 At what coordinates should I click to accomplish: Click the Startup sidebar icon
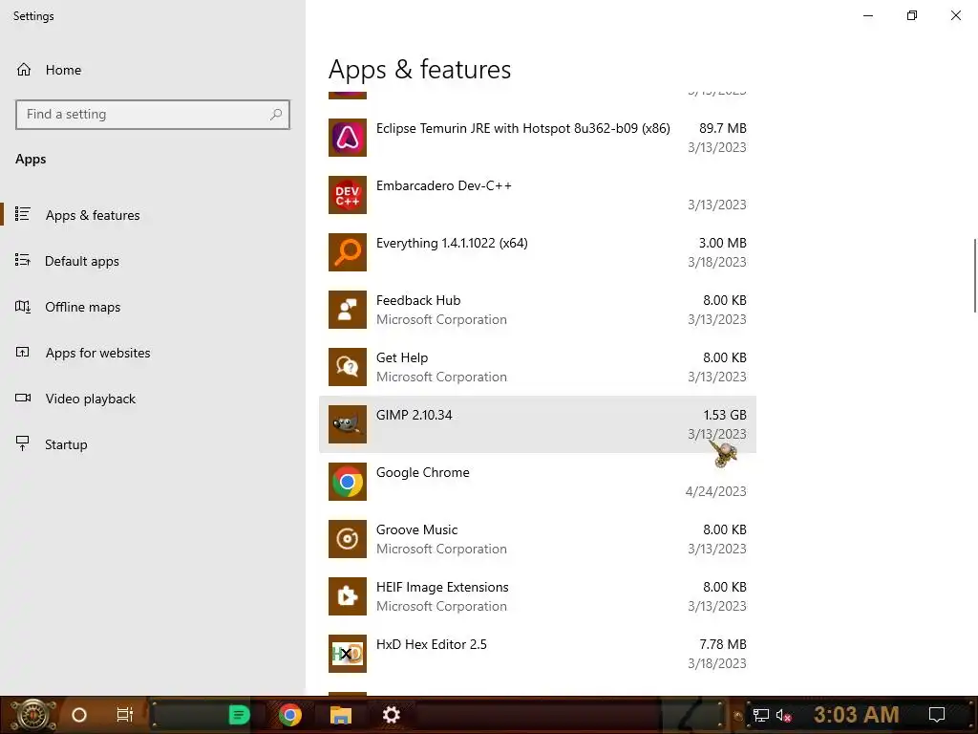(23, 443)
